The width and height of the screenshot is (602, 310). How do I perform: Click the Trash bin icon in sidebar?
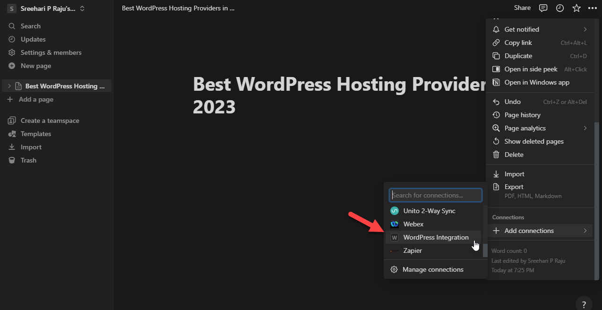click(12, 160)
